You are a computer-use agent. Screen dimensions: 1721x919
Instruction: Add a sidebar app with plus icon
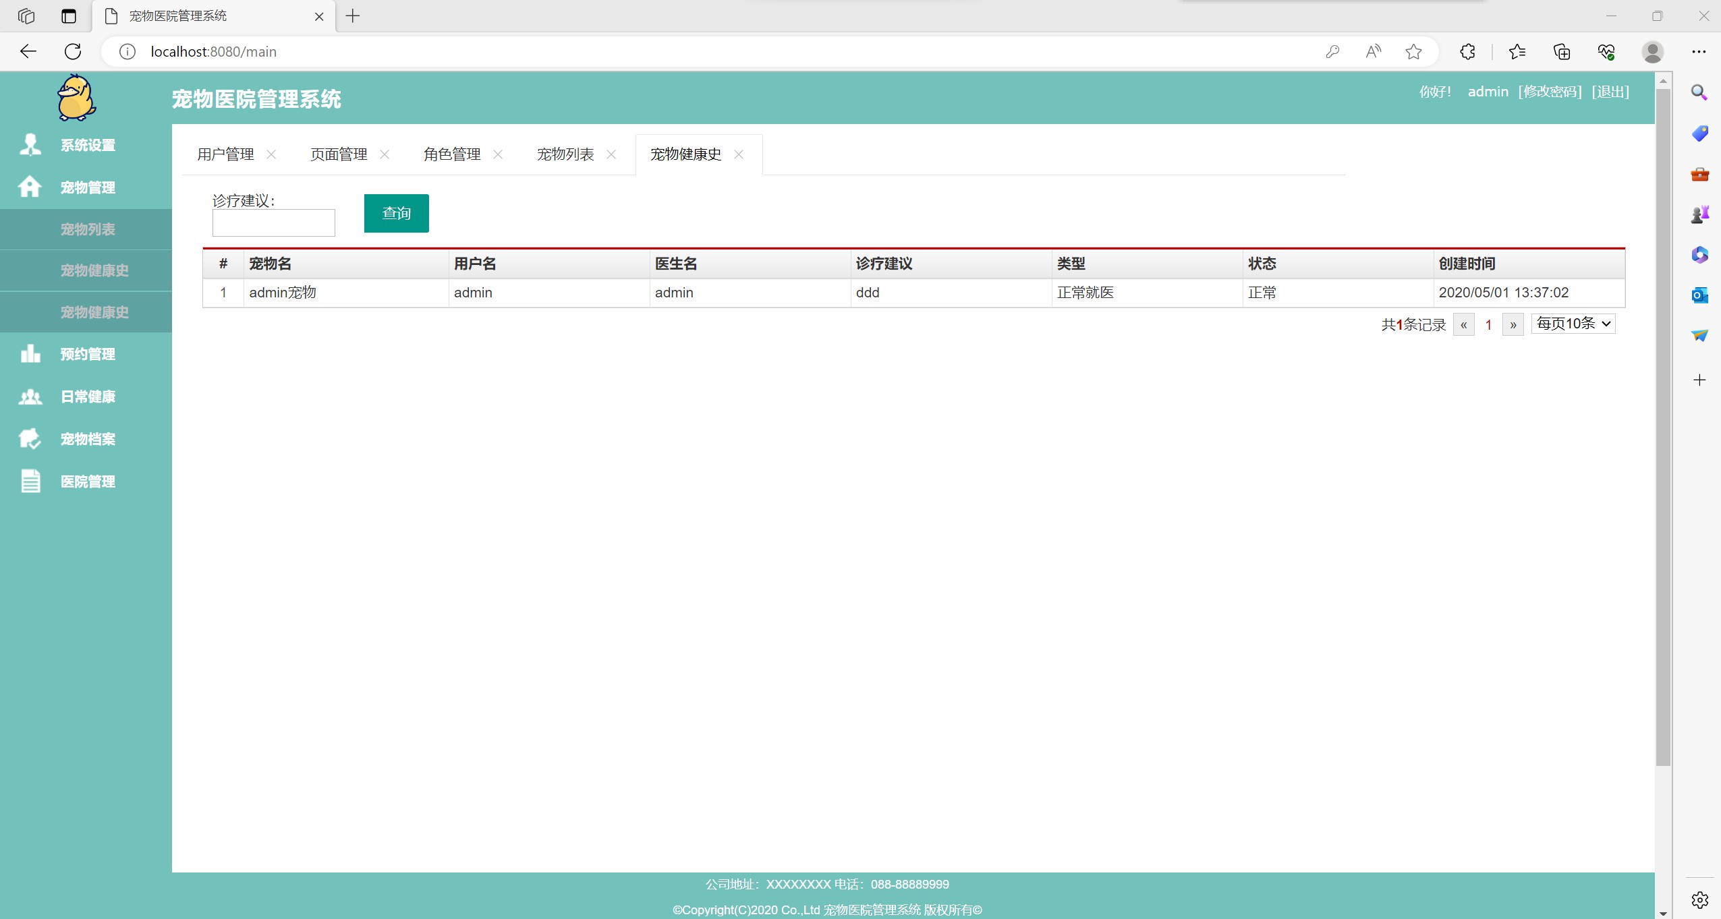tap(1699, 380)
